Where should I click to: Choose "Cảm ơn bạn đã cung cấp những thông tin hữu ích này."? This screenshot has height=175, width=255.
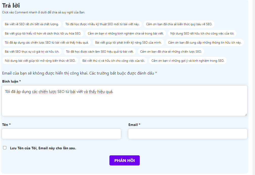pyautogui.click(x=204, y=42)
